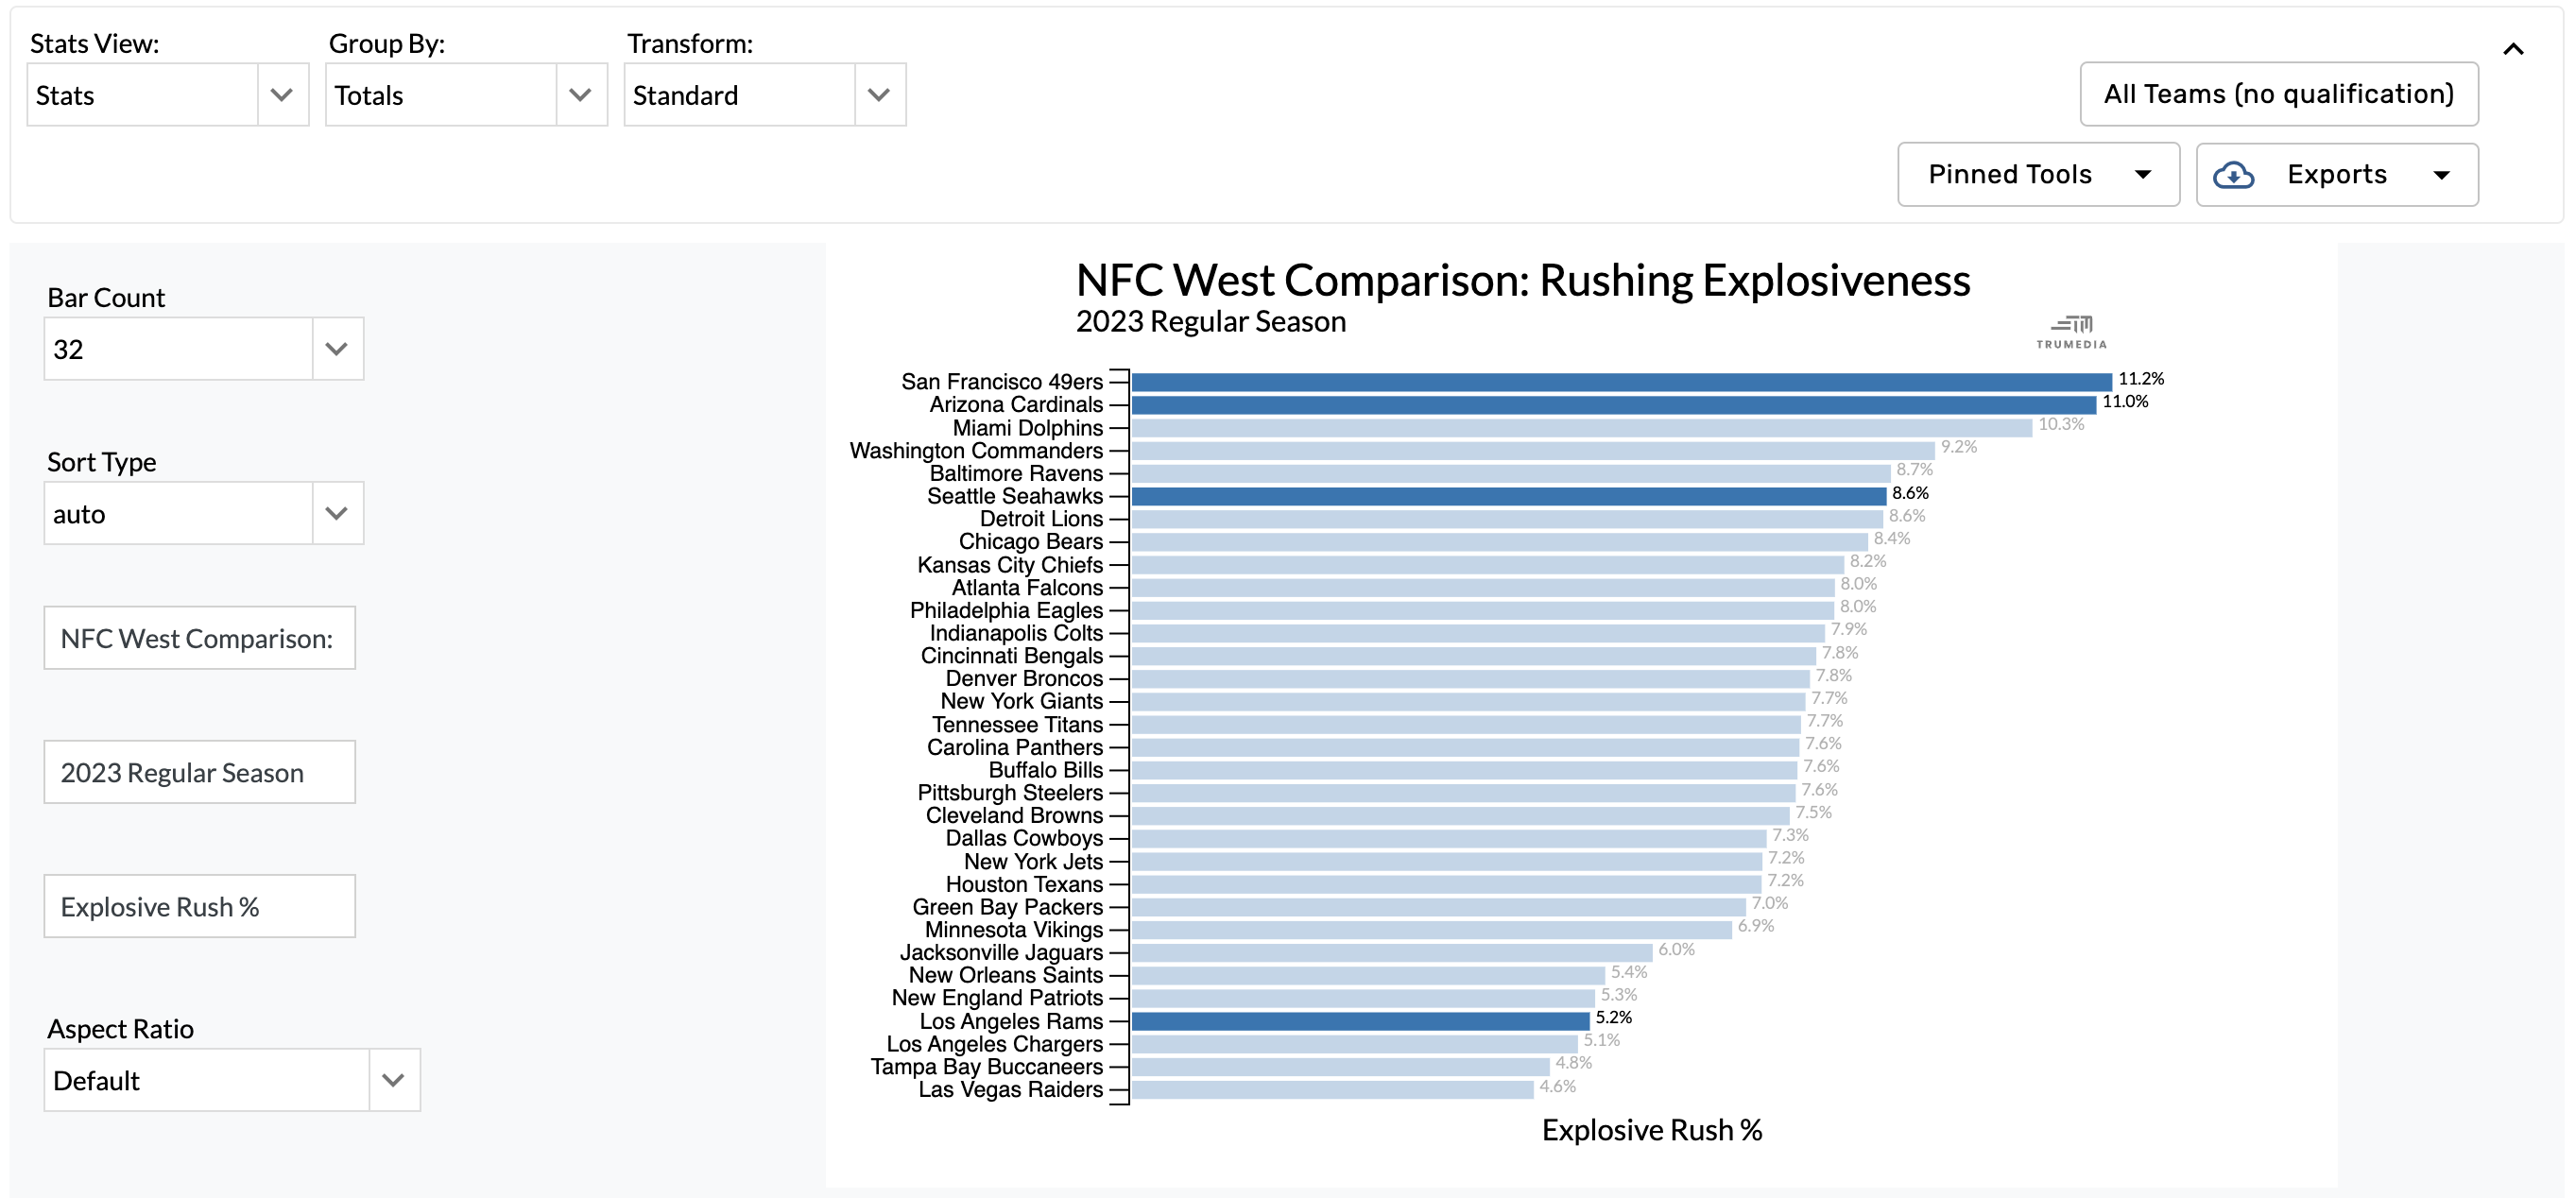This screenshot has width=2576, height=1198.
Task: Click the Group By dropdown chevron
Action: point(582,94)
